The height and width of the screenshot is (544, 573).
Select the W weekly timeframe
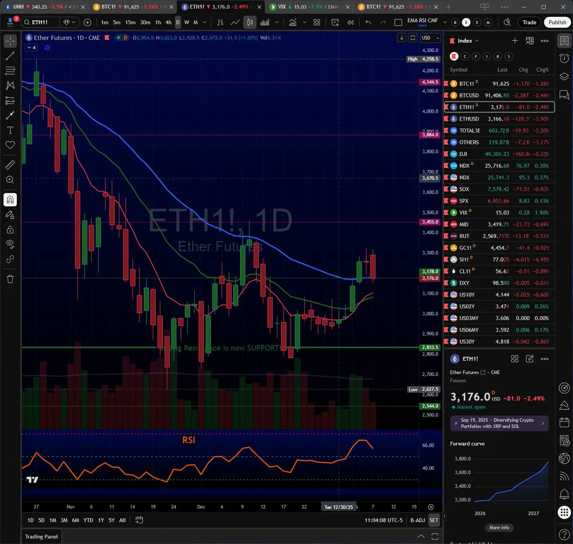(187, 22)
